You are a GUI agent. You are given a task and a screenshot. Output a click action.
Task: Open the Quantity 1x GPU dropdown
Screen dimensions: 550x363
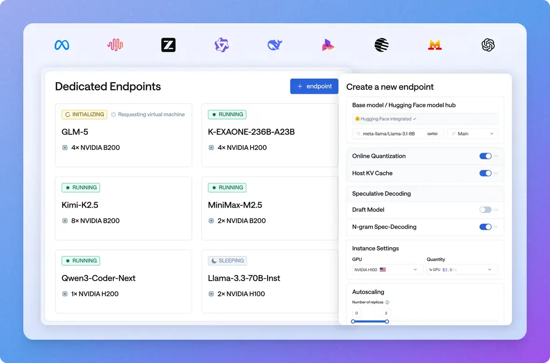pos(462,270)
